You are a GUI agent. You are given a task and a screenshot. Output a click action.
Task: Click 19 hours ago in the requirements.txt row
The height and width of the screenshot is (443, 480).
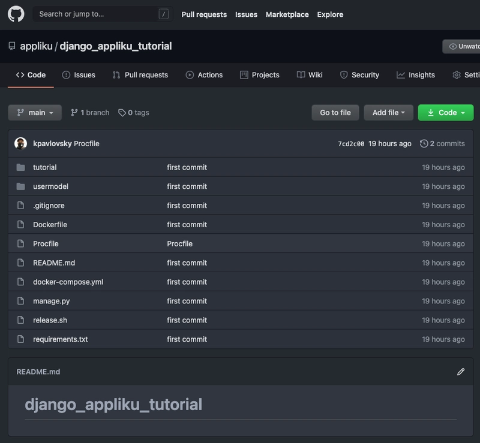coord(443,339)
